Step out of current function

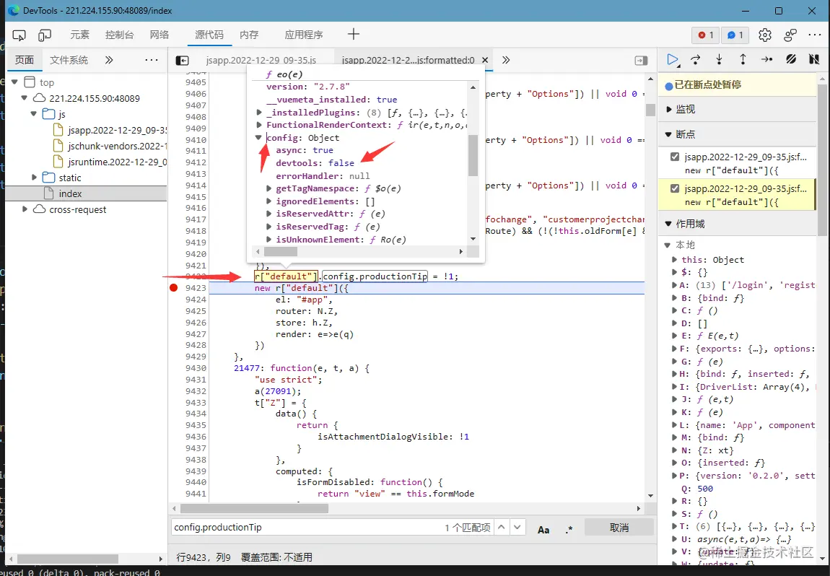743,59
